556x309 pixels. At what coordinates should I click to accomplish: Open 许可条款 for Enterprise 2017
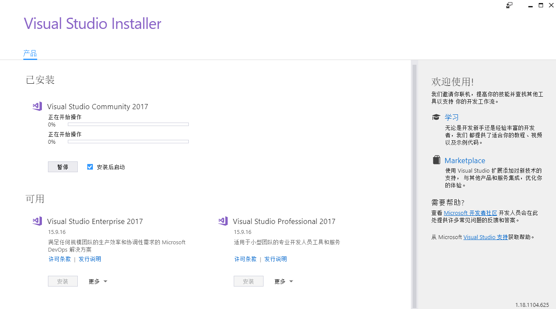(x=59, y=259)
